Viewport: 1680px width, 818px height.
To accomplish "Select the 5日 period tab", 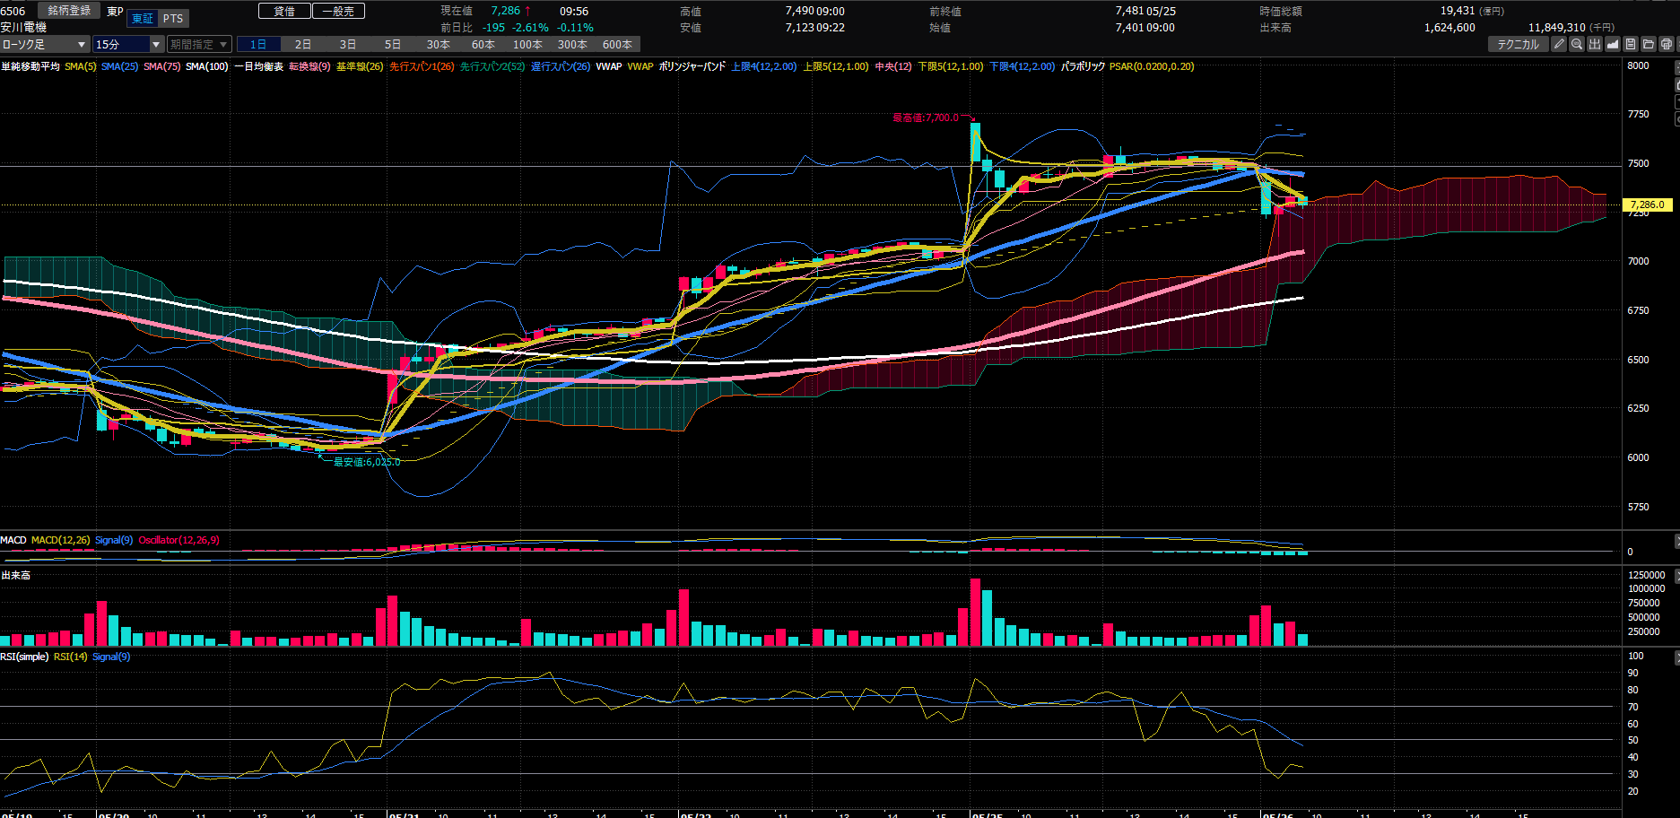I will tap(393, 44).
